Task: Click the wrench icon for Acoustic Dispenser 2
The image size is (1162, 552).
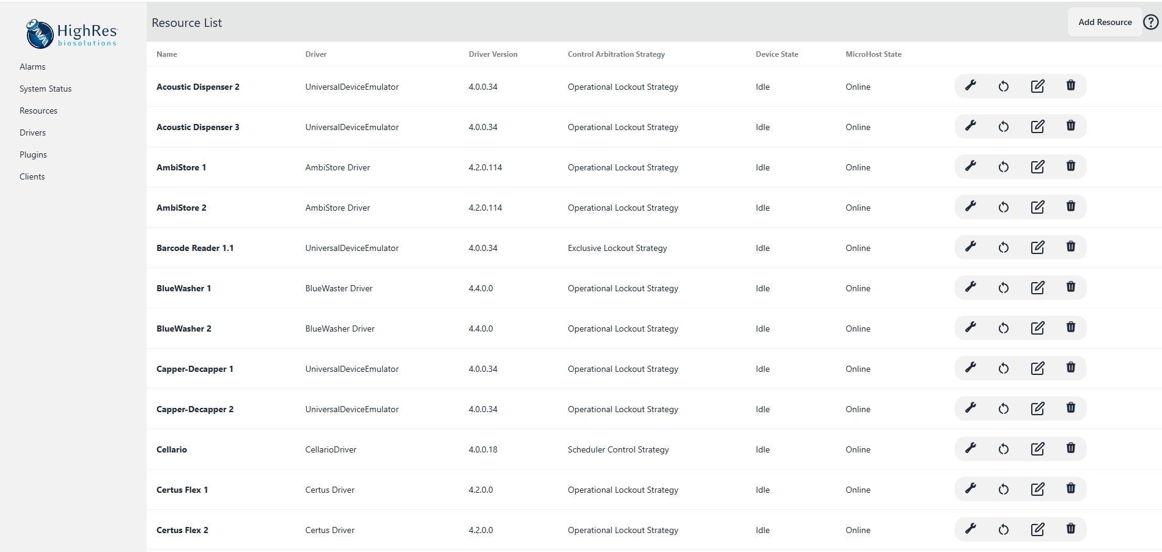Action: (x=970, y=86)
